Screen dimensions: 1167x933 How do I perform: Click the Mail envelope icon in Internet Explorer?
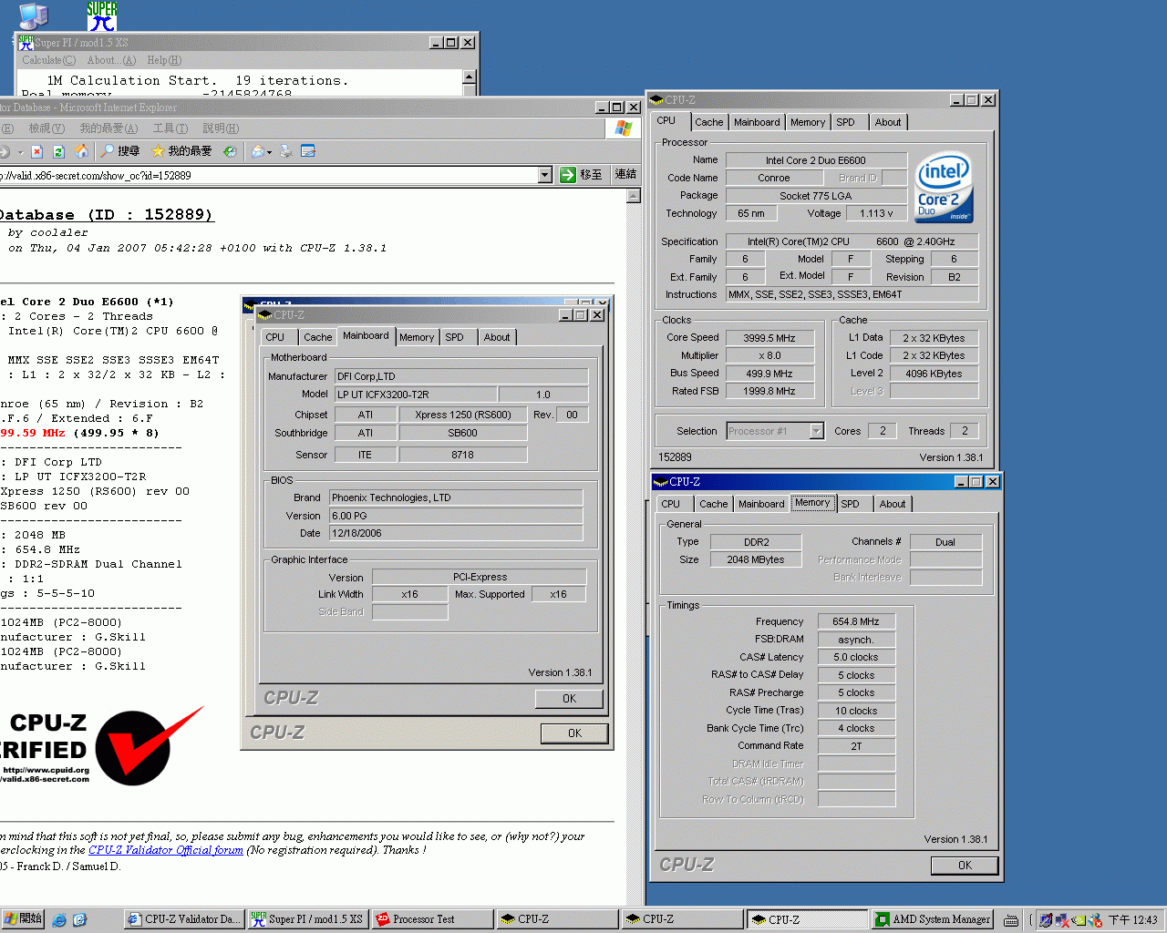click(x=258, y=151)
